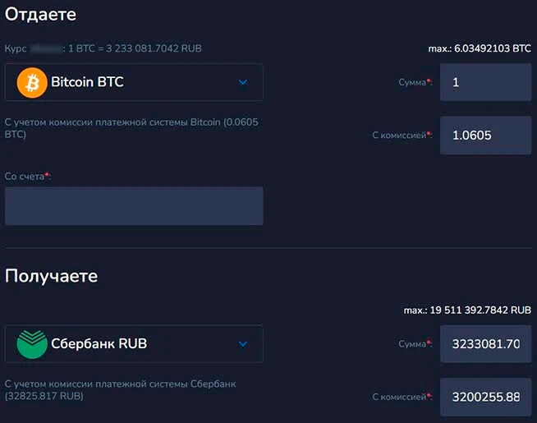Click the Отдаете section heading
The height and width of the screenshot is (423, 537).
tap(41, 15)
